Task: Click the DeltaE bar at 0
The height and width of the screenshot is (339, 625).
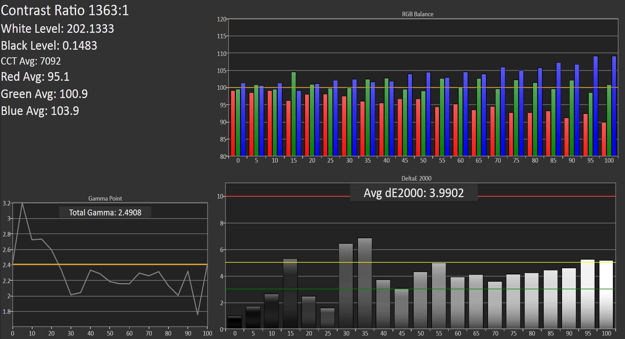Action: click(235, 322)
